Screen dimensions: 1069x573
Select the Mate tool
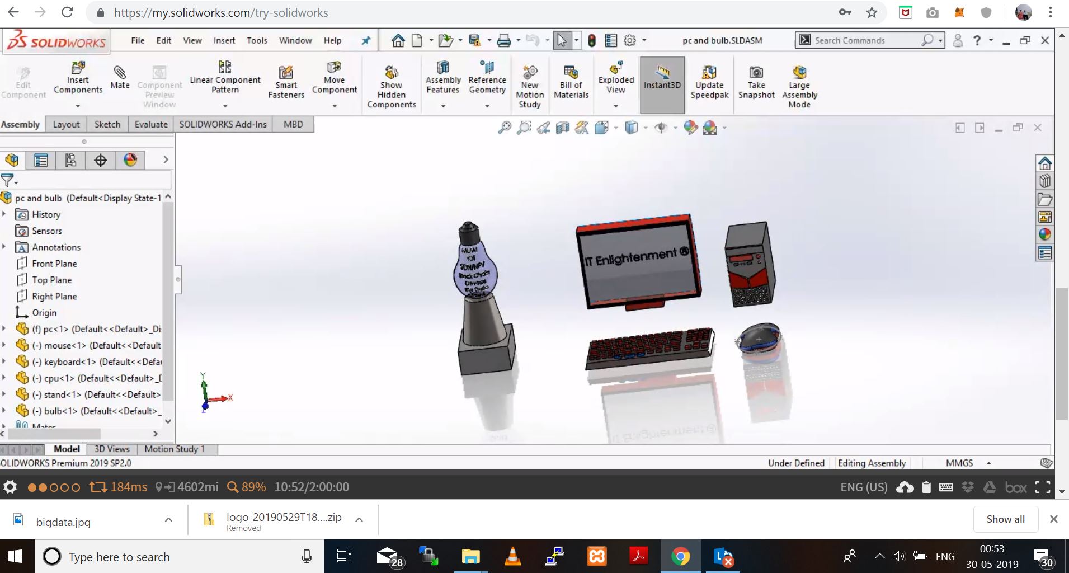point(120,77)
